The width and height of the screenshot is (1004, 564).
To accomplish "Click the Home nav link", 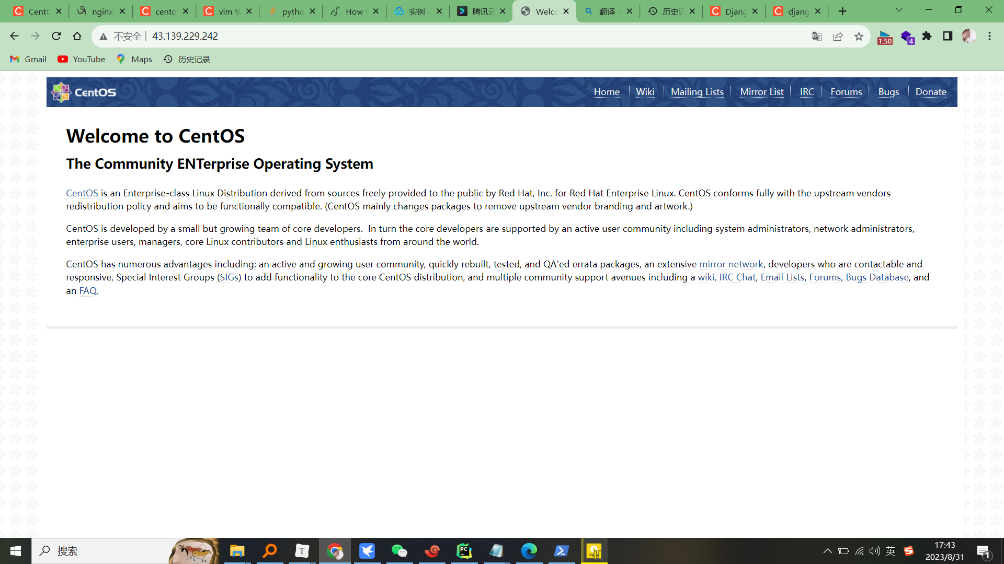I will 607,92.
